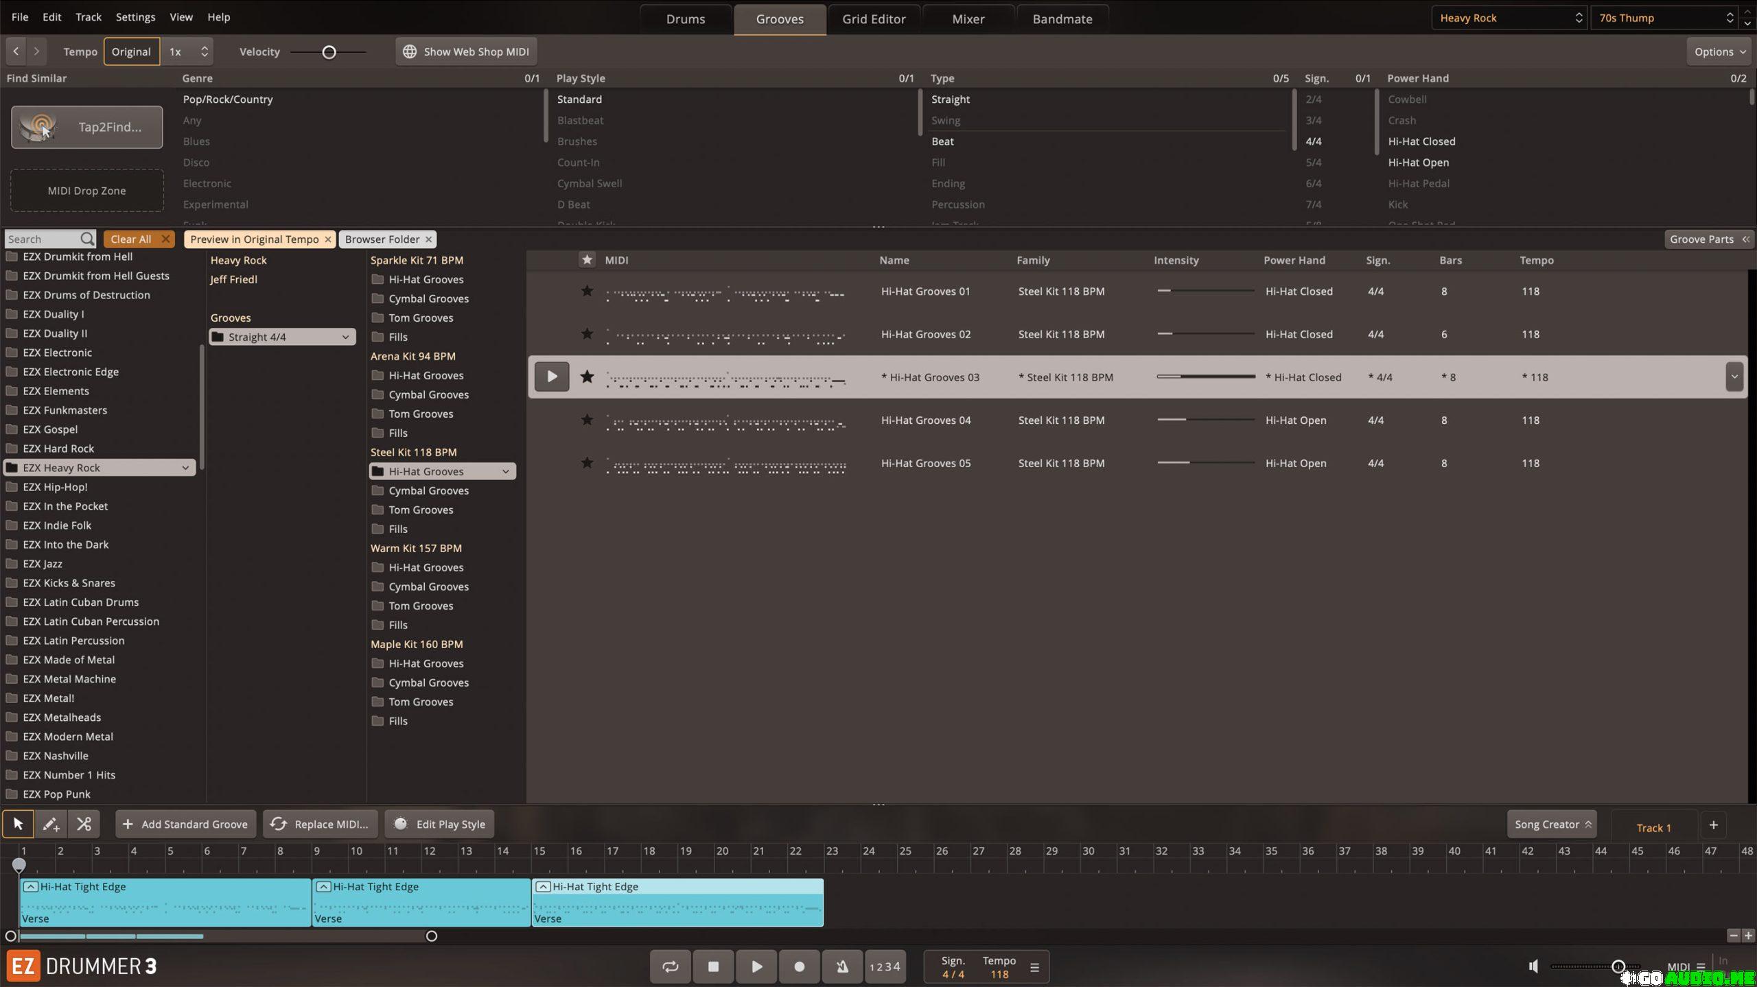This screenshot has width=1757, height=987.
Task: Click the record button
Action: tap(800, 966)
